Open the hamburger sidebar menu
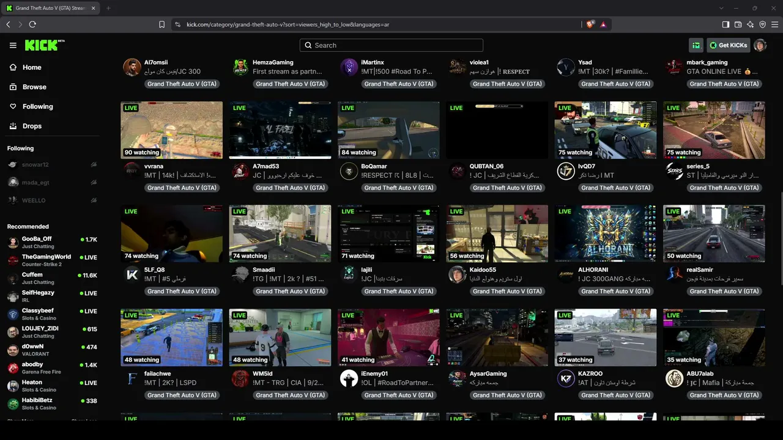Image resolution: width=783 pixels, height=440 pixels. pyautogui.click(x=13, y=45)
